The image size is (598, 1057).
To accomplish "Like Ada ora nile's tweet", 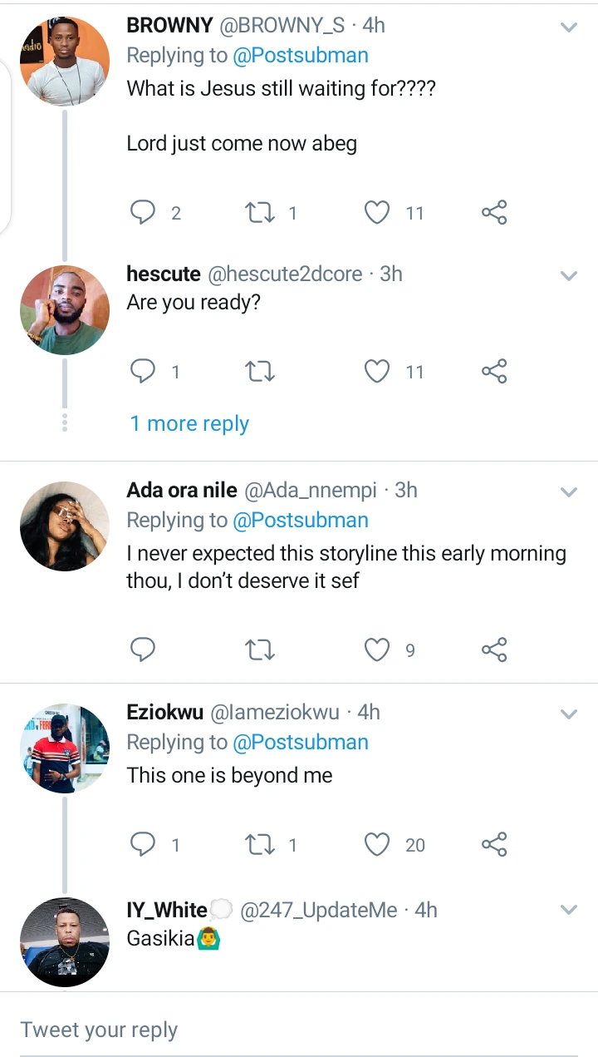I will point(378,650).
